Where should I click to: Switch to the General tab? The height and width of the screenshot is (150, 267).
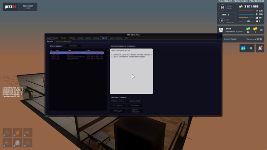point(96,38)
